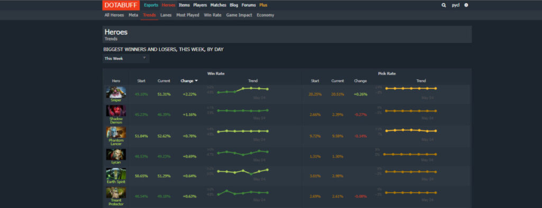This screenshot has width=542, height=208.
Task: Click the Treant Protector hero portrait
Action: [x=116, y=193]
